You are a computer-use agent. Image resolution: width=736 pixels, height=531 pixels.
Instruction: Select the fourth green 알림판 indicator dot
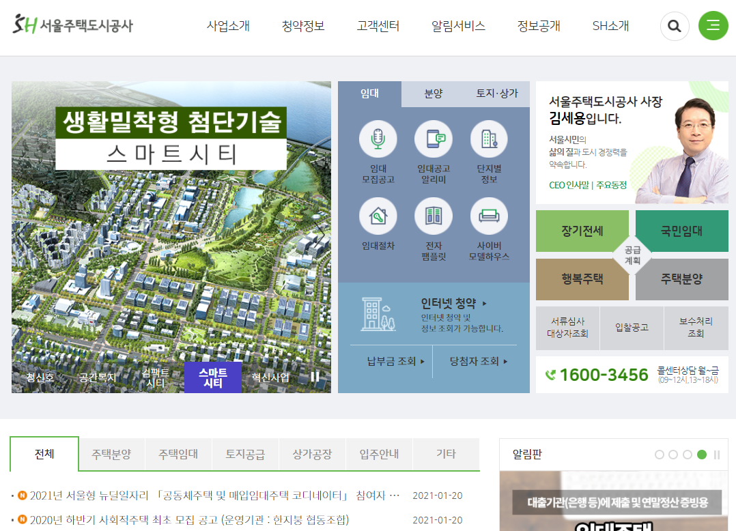(702, 455)
